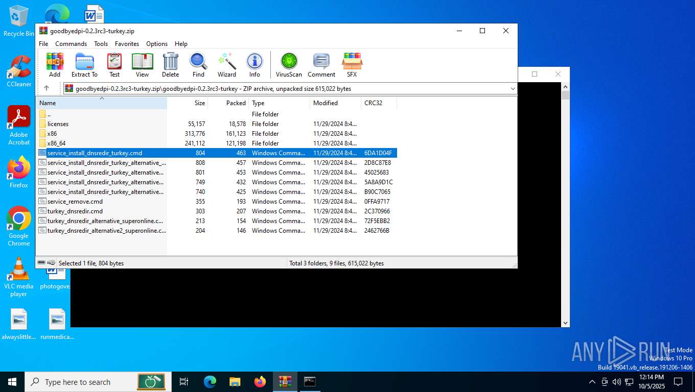
Task: Click the Extract To icon
Action: point(84,65)
